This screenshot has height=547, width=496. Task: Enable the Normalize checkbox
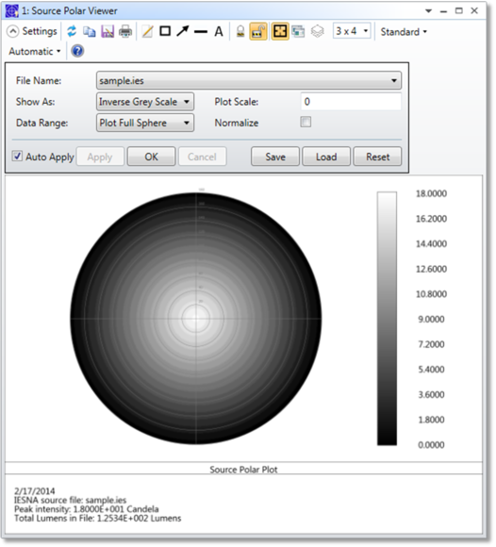tap(306, 122)
